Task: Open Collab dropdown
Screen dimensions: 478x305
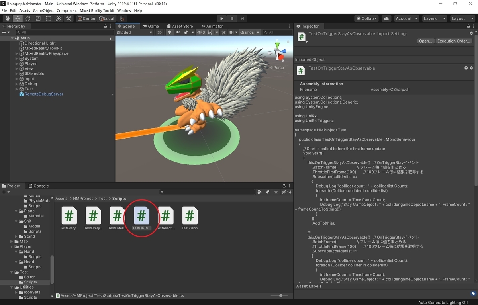Action: coord(366,18)
